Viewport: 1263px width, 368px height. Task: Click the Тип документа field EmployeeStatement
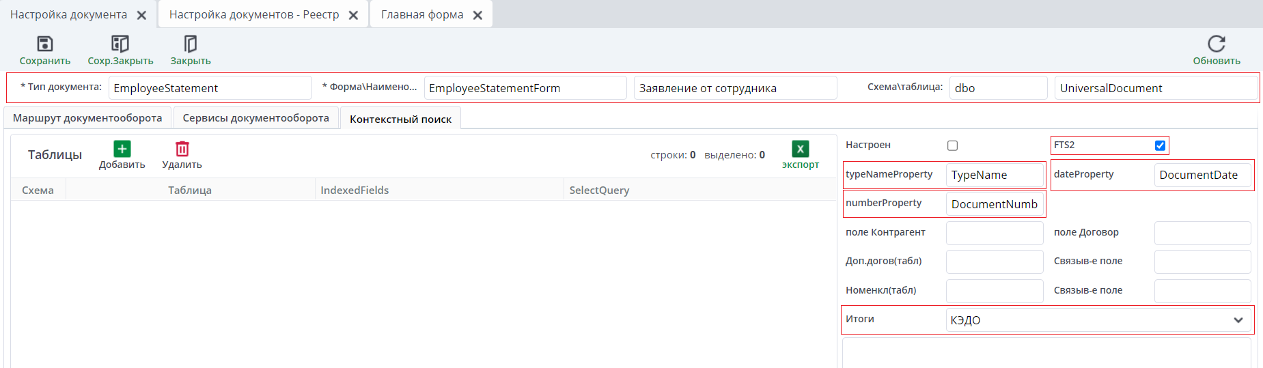[210, 88]
